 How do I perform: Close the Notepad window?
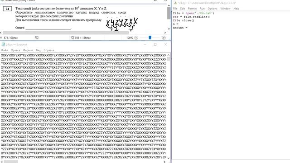[x=165, y=44]
